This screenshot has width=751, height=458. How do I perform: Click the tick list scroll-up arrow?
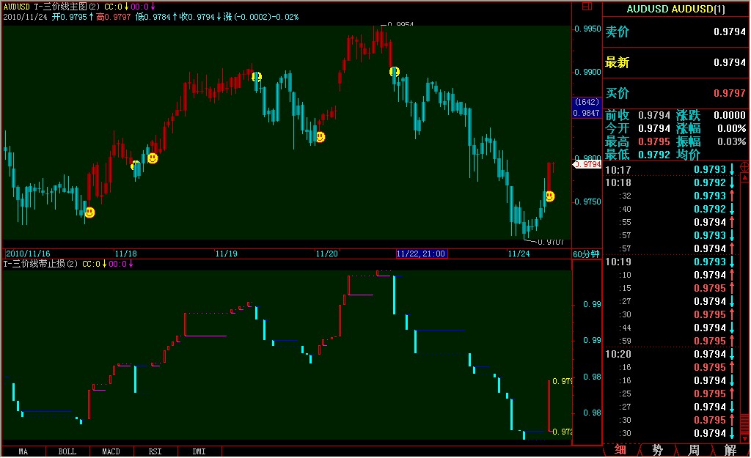point(745,177)
